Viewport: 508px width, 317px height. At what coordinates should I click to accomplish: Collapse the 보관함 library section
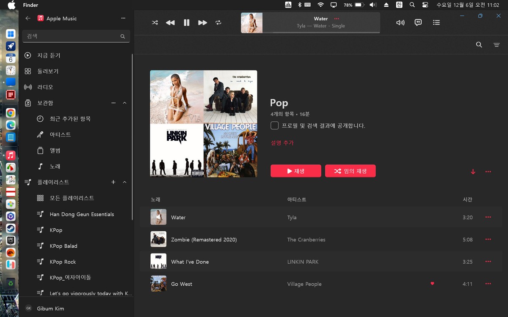click(x=124, y=103)
